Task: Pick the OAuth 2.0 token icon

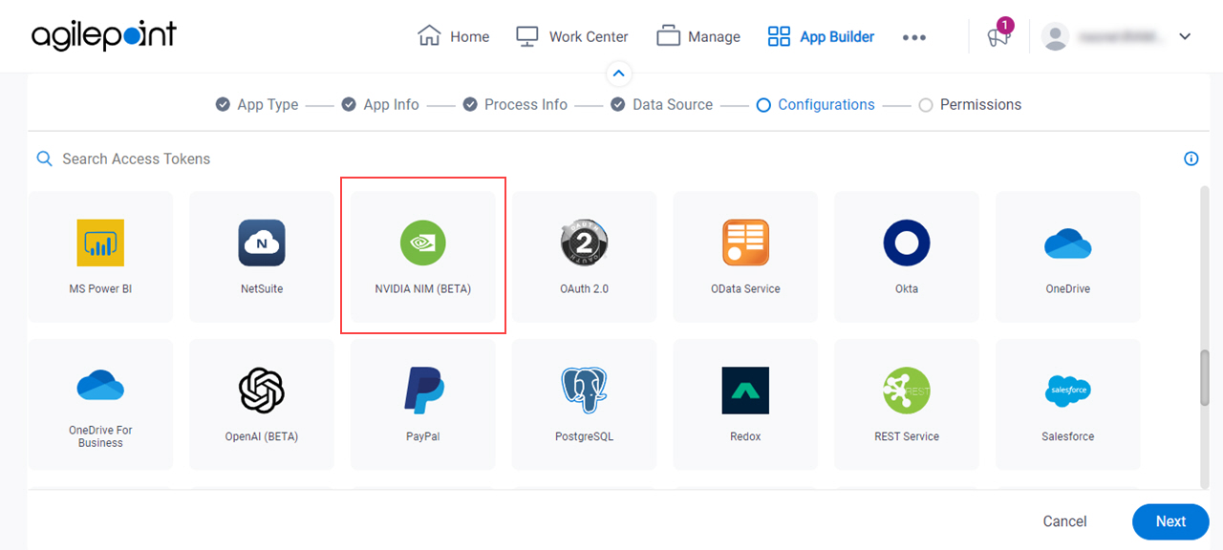Action: [x=585, y=243]
